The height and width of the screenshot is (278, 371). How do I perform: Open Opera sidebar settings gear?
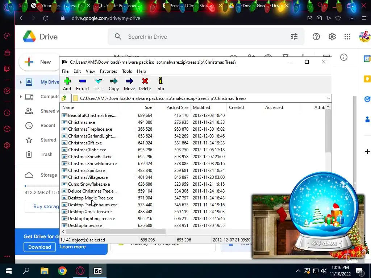[x=7, y=146]
